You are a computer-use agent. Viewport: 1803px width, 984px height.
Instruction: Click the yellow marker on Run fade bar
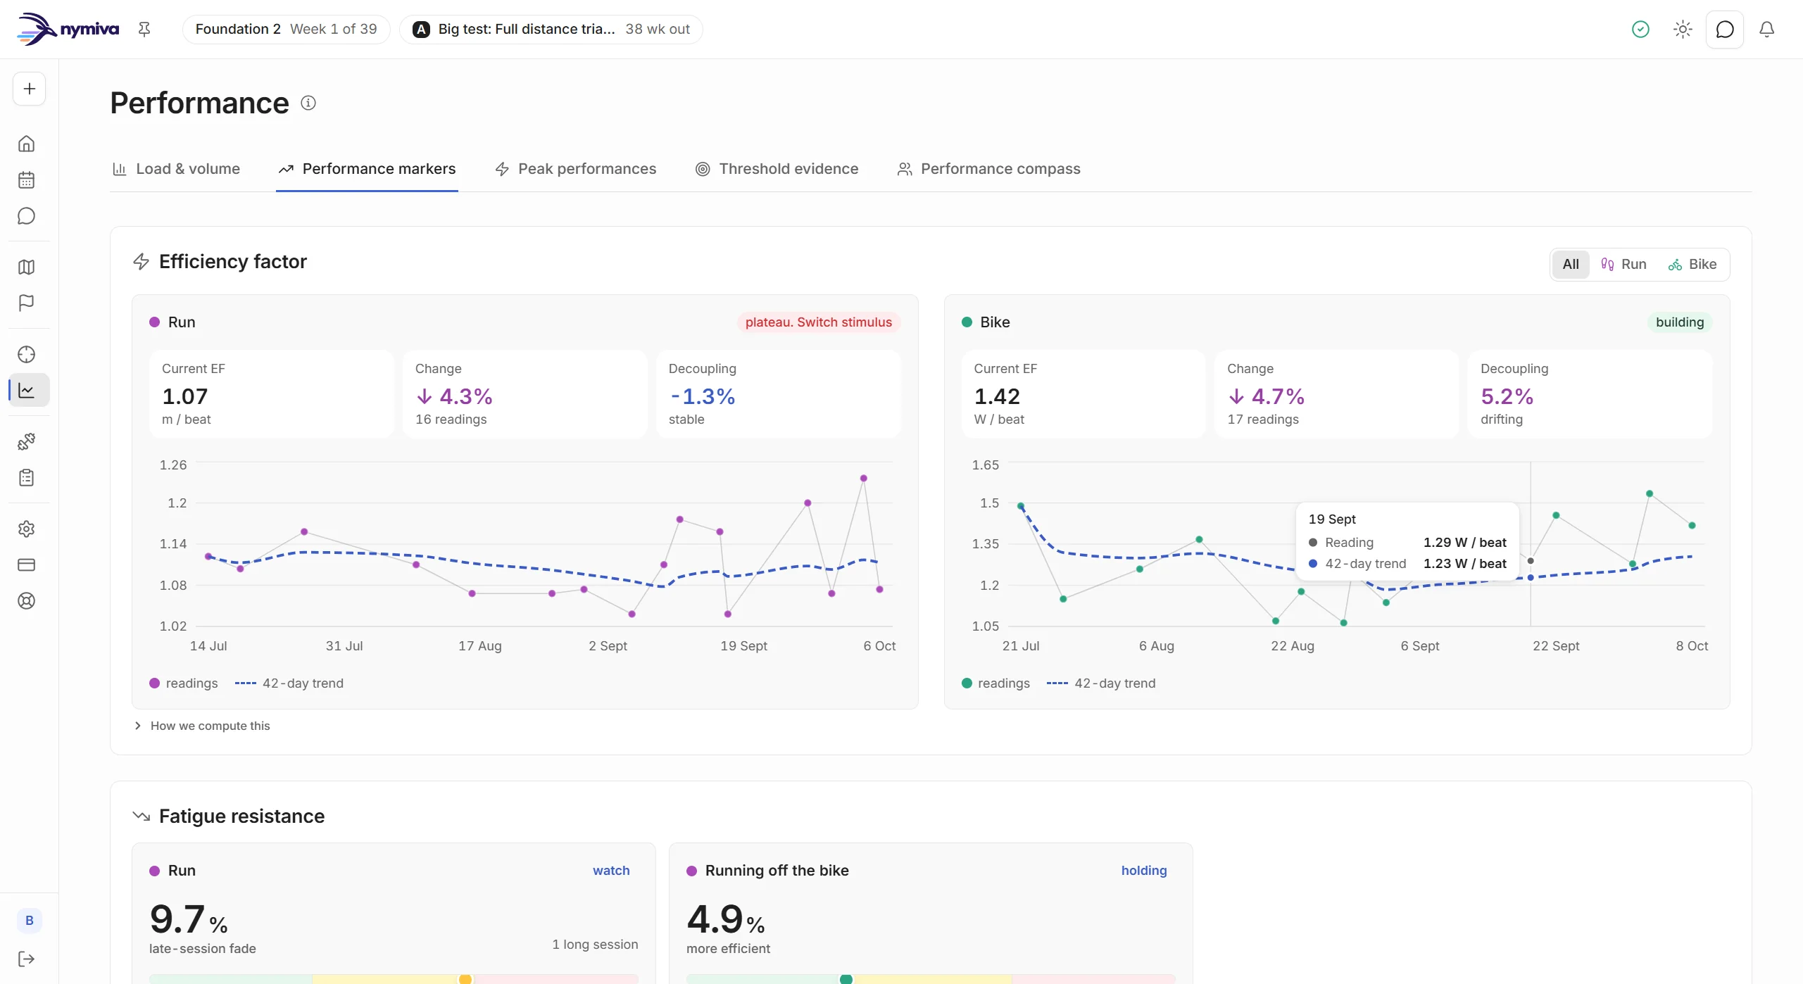(465, 979)
